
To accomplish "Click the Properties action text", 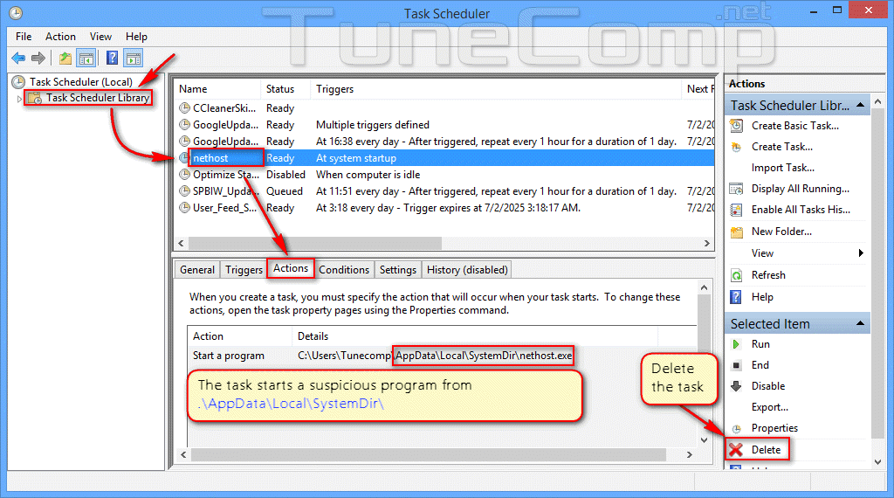I will click(774, 428).
